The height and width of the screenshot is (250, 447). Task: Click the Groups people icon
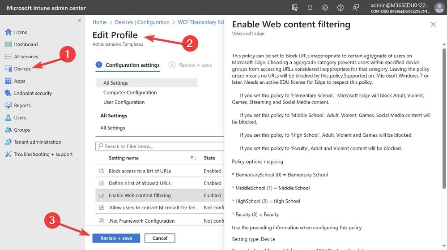coord(8,130)
